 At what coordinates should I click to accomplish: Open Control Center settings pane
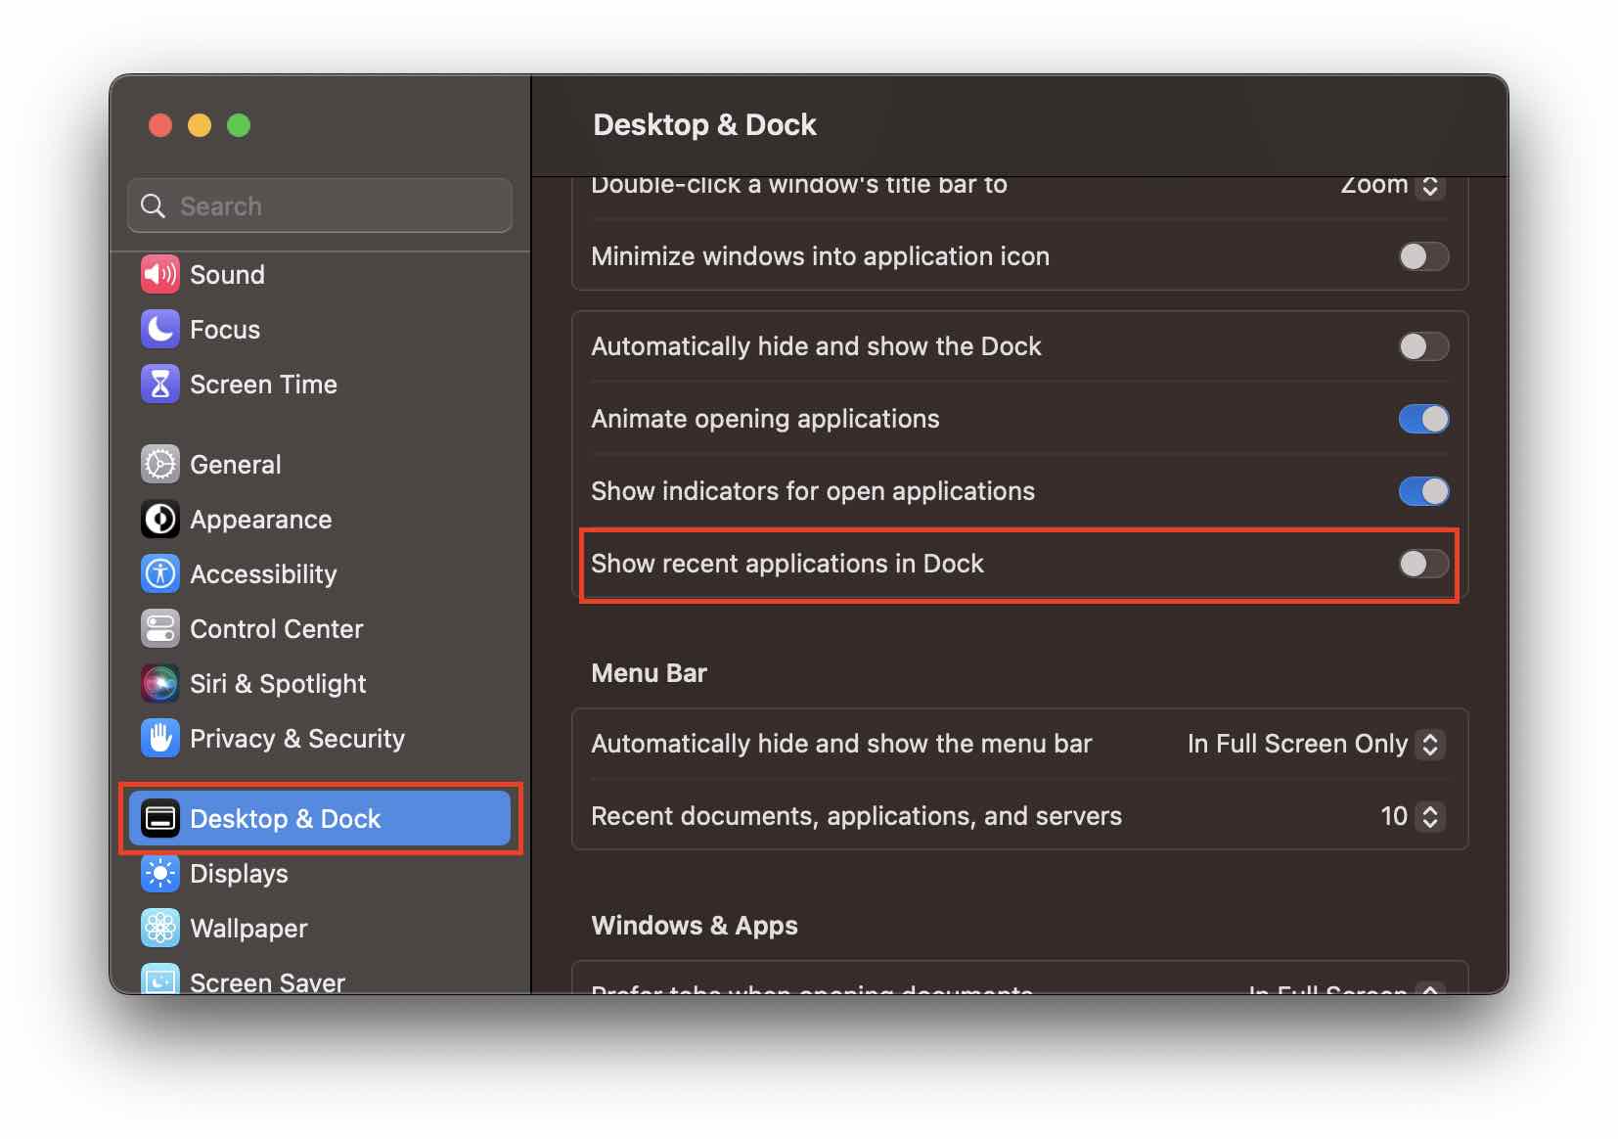pos(276,629)
